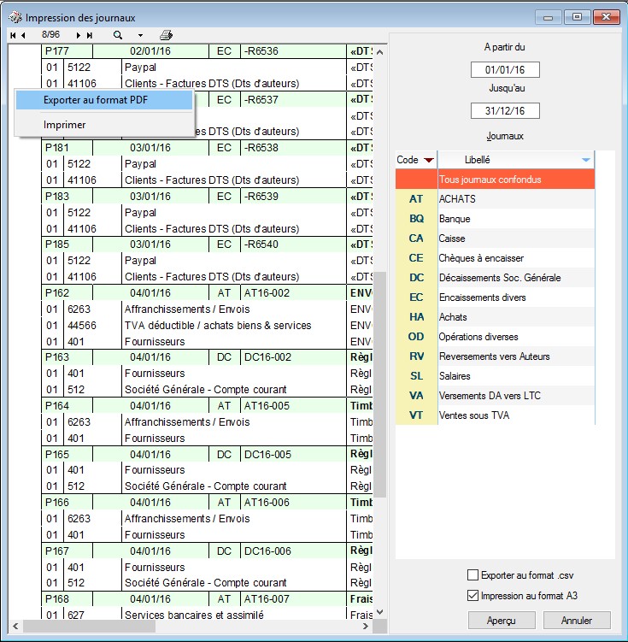Image resolution: width=628 pixels, height=642 pixels.
Task: Select VA Versements DA vers LTC
Action: point(495,396)
